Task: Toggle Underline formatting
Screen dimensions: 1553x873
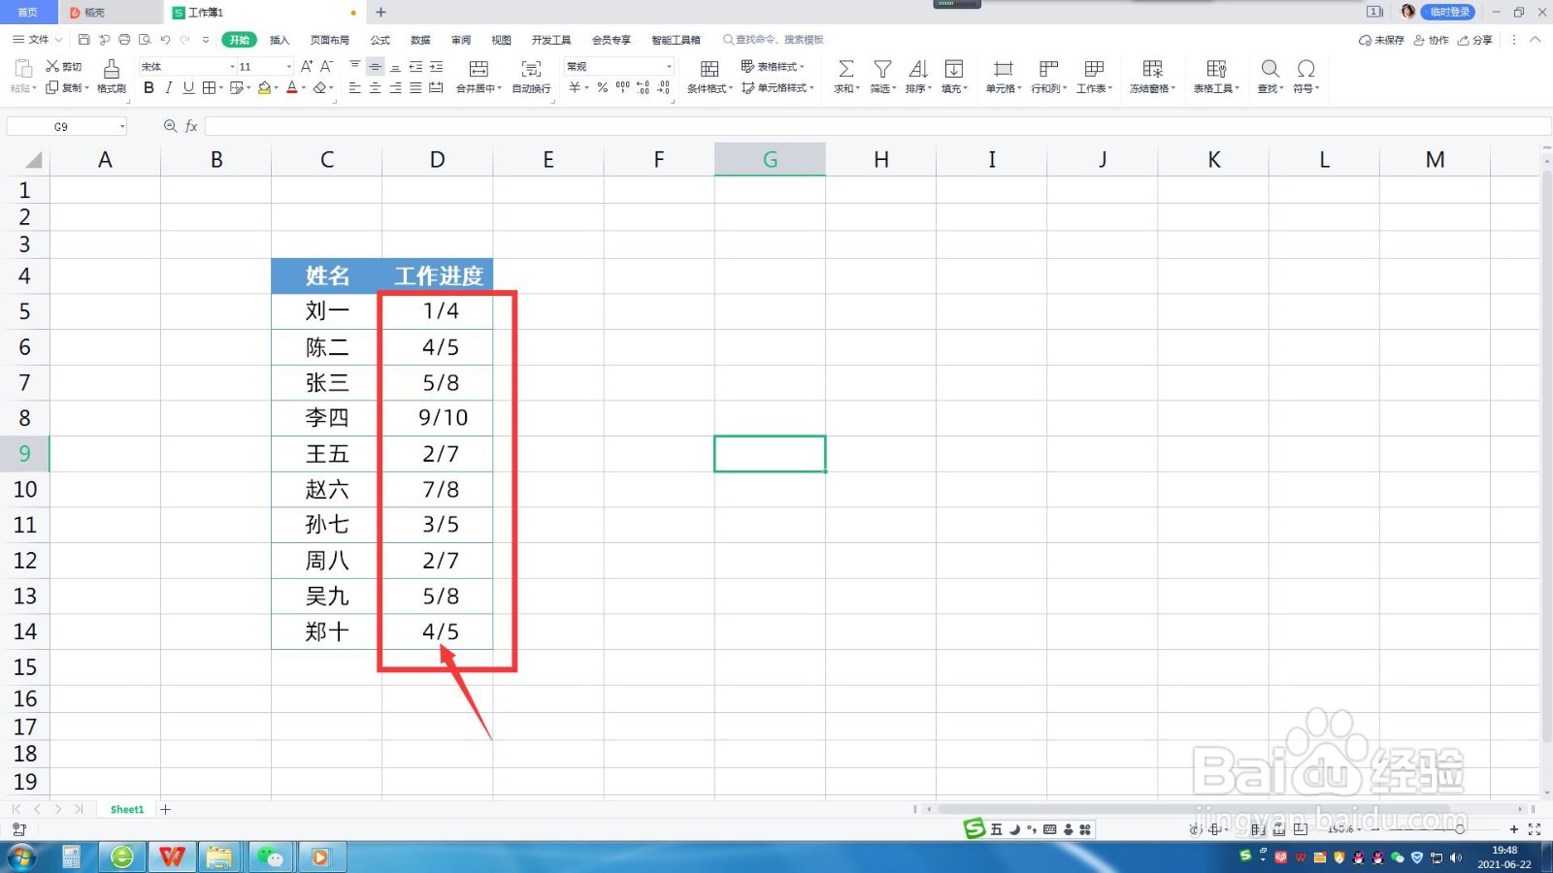Action: [x=188, y=87]
